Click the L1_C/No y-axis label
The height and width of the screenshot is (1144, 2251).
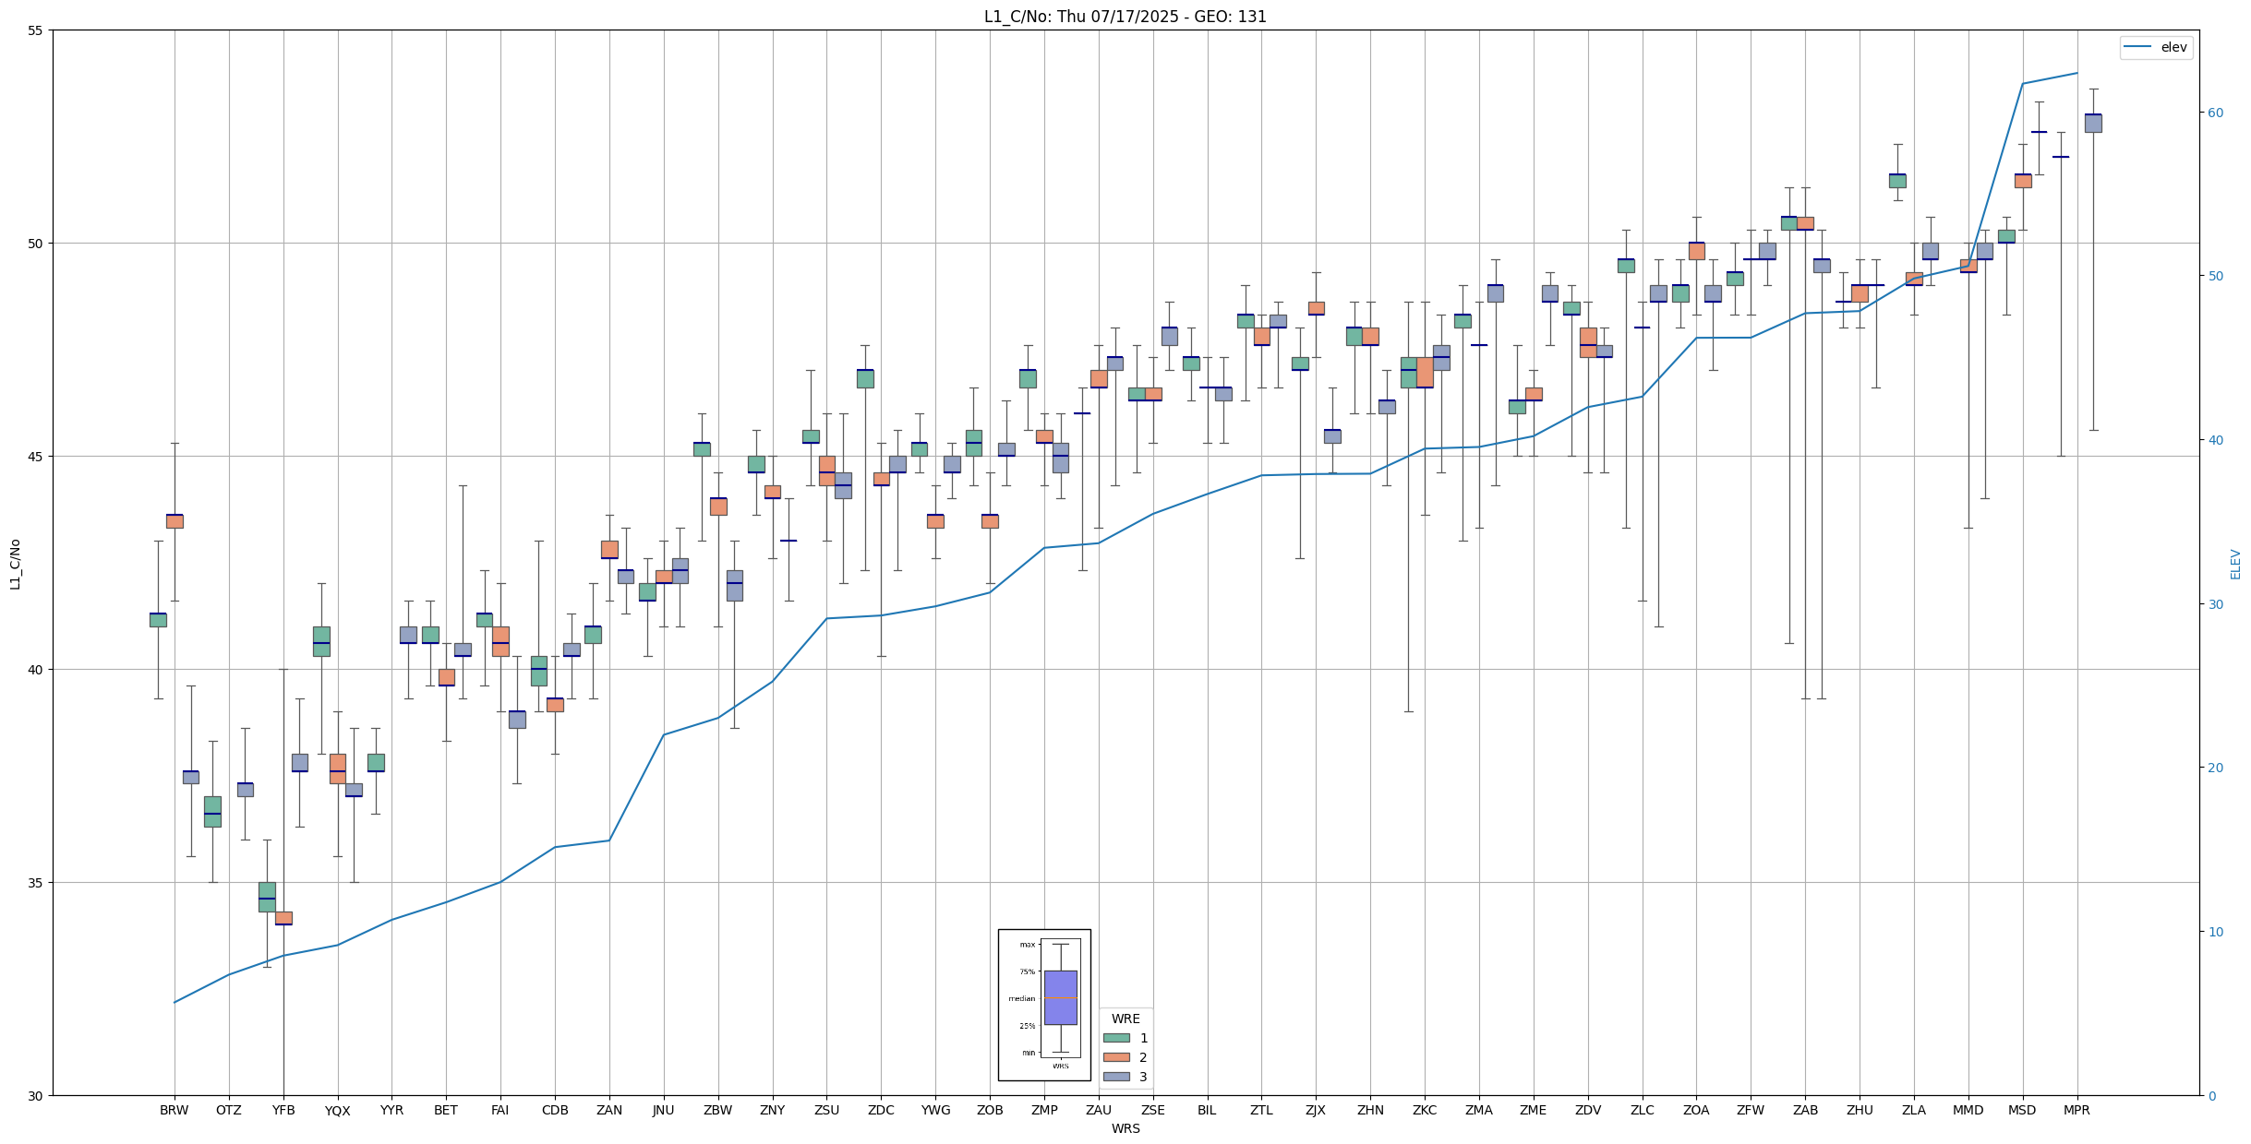pos(15,565)
